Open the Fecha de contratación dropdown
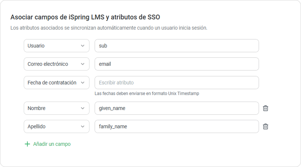Viewport: 301px width, 167px height. click(57, 83)
